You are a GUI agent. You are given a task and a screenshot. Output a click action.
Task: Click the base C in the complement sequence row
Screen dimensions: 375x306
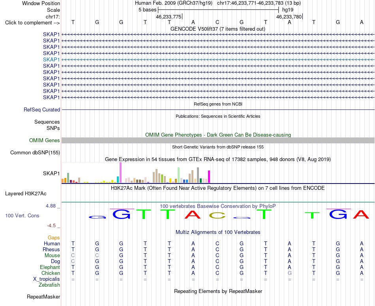[x=217, y=22]
